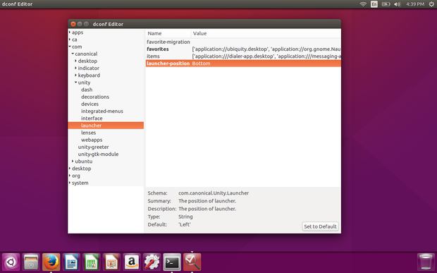Open the Amazon launcher icon

coord(132,262)
